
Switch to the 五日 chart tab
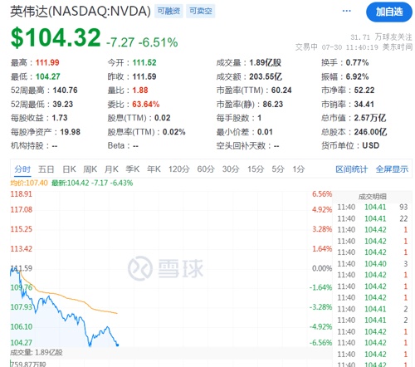[x=46, y=169]
